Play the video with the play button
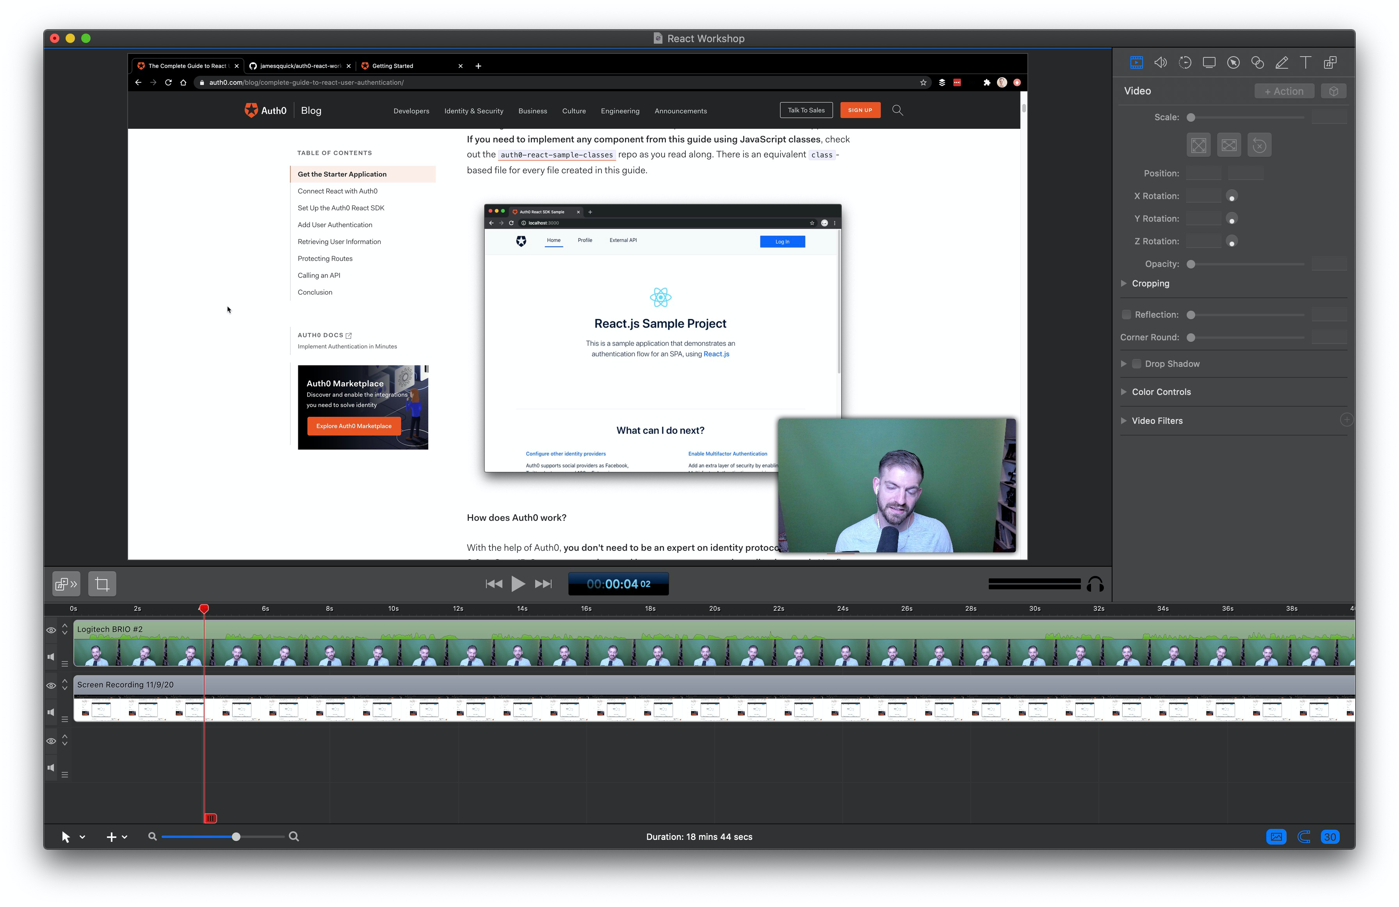 pos(518,584)
